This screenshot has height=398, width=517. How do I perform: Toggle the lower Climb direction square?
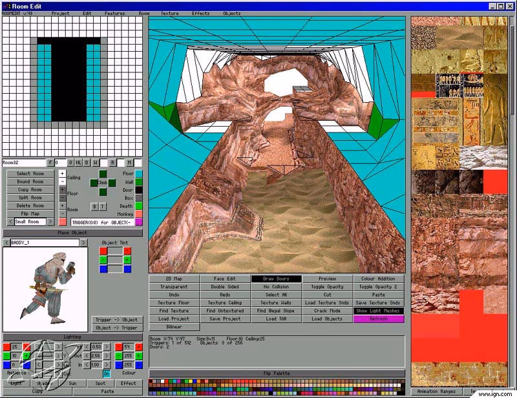(103, 192)
